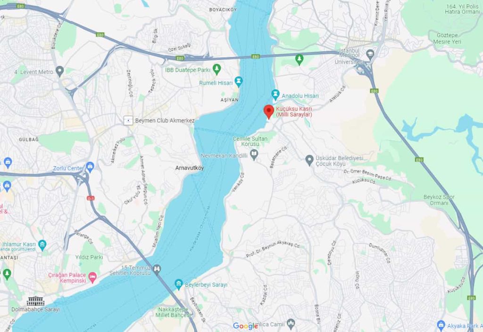Open the İstanbul Medipol Üniversitesi marker
This screenshot has height=332, width=483.
point(370,55)
